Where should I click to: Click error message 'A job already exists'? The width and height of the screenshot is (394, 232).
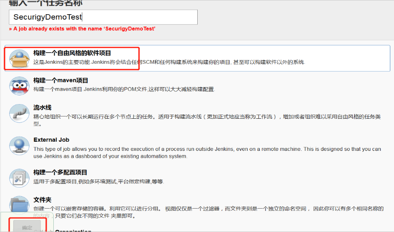82,28
